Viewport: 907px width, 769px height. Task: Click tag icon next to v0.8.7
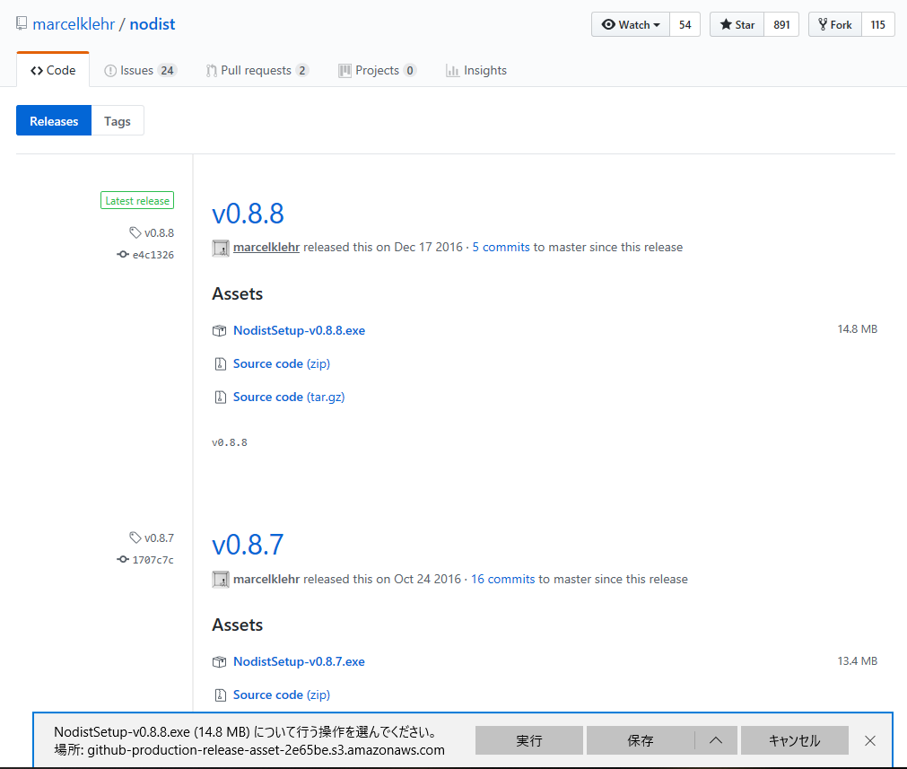[135, 537]
